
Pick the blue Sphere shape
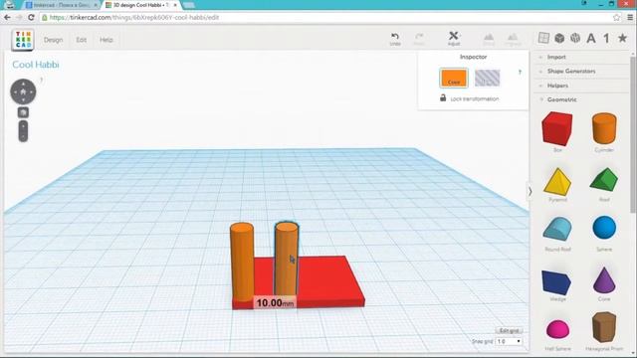coord(604,228)
